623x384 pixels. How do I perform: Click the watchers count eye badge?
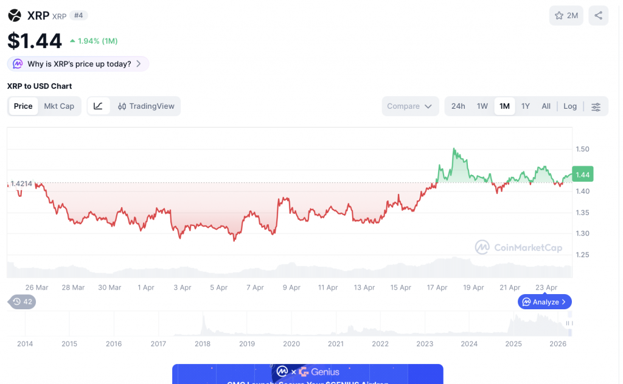[21, 301]
